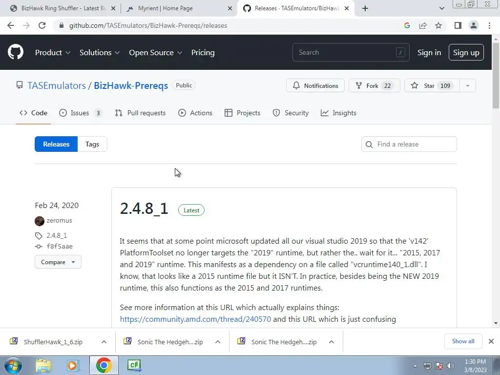Click Sign in

tap(429, 52)
